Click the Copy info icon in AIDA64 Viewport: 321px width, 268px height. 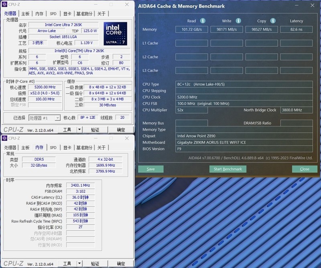[x=274, y=20]
